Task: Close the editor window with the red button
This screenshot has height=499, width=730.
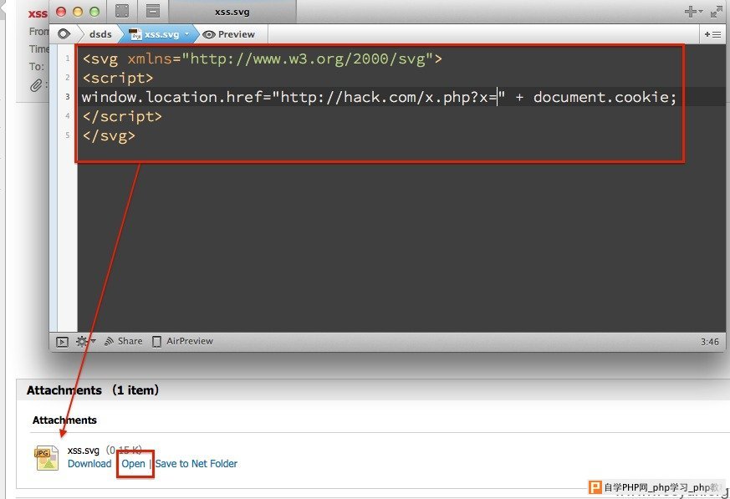Action: (61, 12)
